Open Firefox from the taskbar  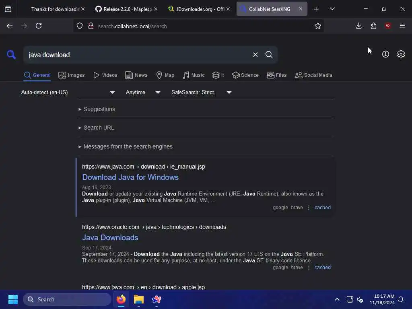(121, 299)
